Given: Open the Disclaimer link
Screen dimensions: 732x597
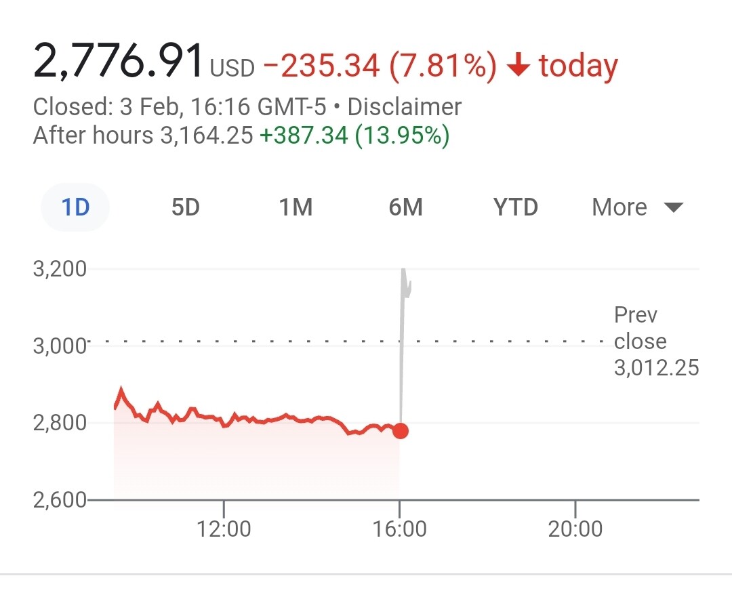Looking at the screenshot, I should coord(404,107).
